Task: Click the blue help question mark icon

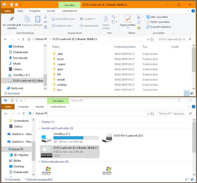Action: coord(193,11)
